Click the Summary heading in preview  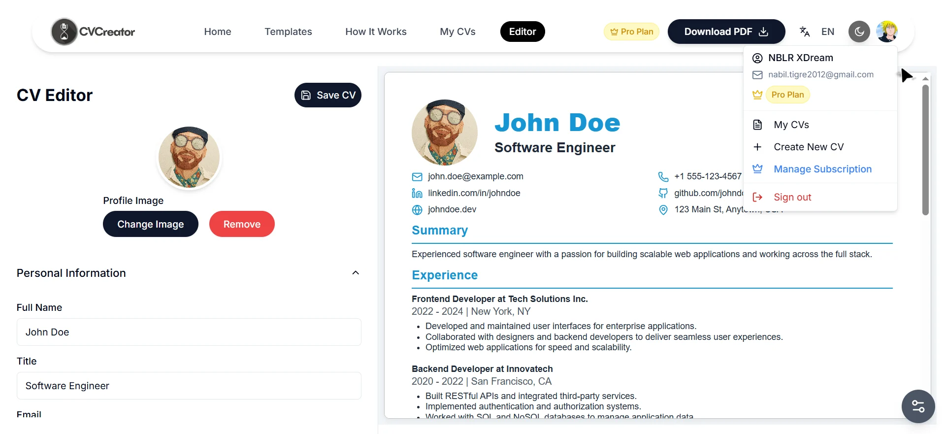coord(440,230)
